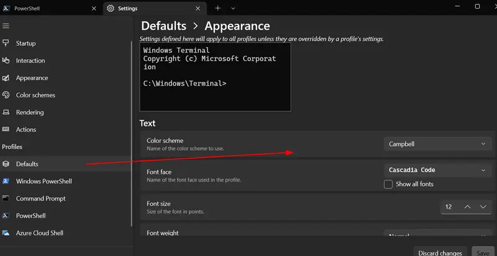This screenshot has height=256, width=497.
Task: Select the Azure Cloud Shell profile
Action: pos(65,233)
